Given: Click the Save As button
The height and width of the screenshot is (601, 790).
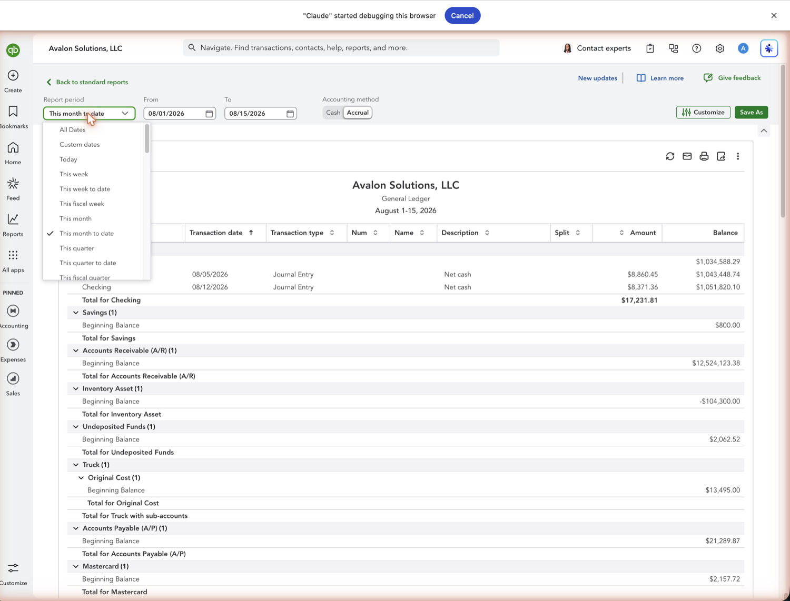Looking at the screenshot, I should pyautogui.click(x=751, y=112).
